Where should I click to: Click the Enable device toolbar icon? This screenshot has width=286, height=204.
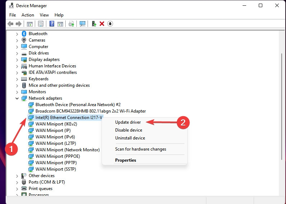(94, 24)
